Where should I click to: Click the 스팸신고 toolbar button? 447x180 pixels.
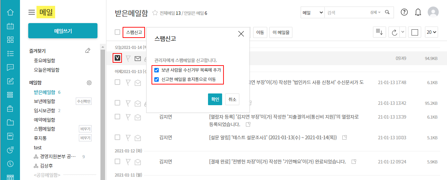click(x=134, y=32)
